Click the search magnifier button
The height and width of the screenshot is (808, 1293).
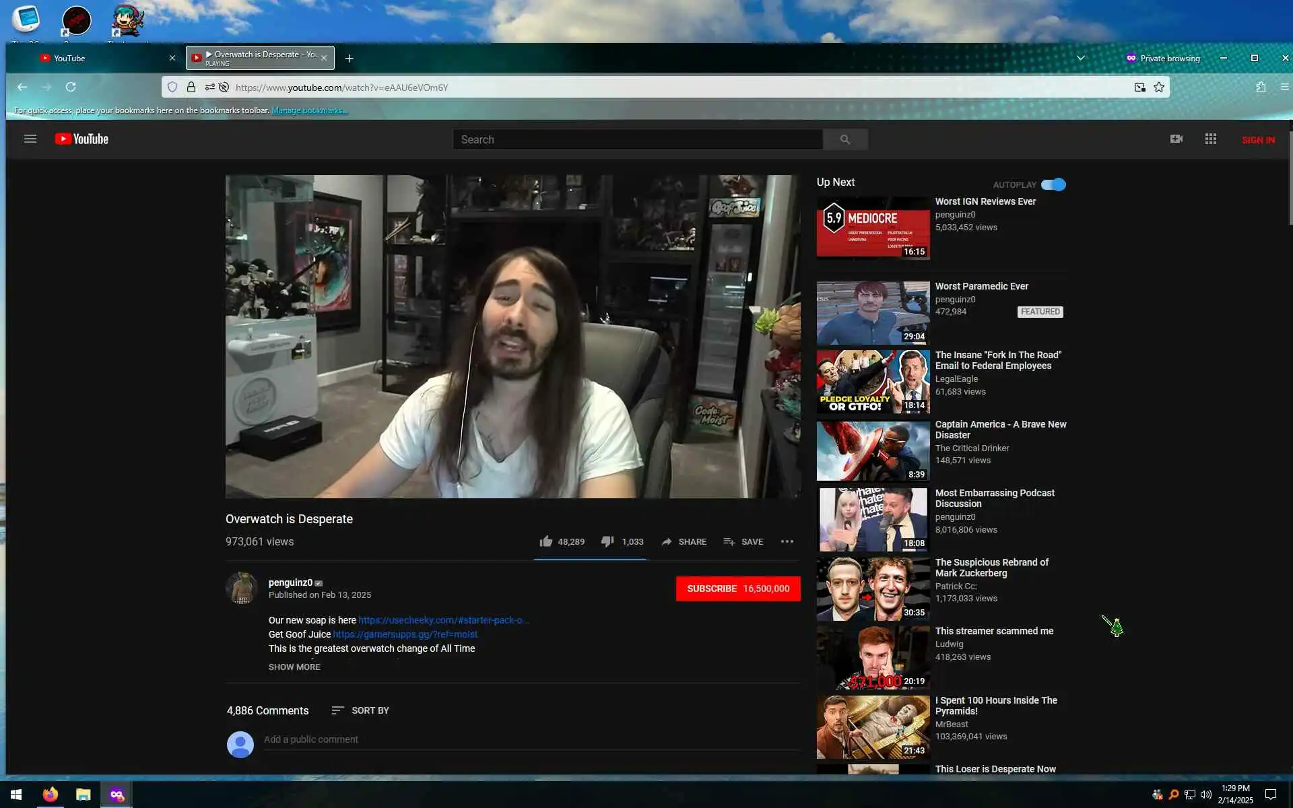(844, 139)
